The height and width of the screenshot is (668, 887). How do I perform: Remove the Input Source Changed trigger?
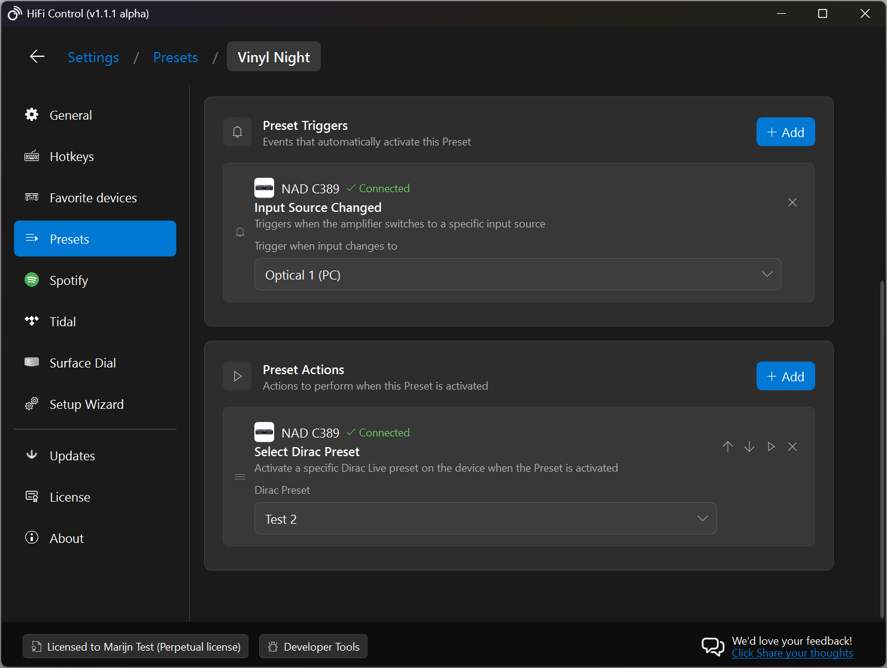point(792,202)
